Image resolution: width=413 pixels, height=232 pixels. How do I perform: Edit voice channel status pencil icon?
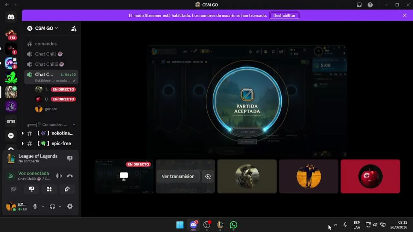tap(75, 81)
